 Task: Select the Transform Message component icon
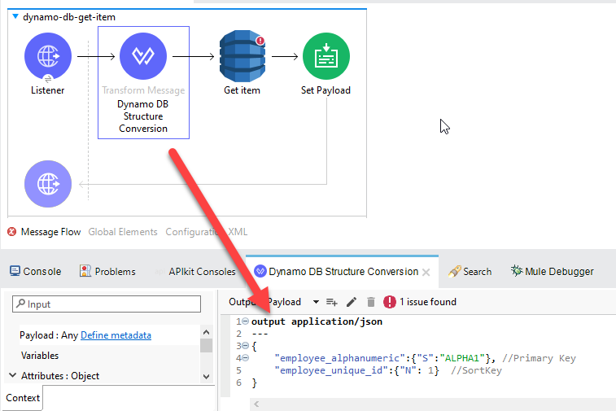pos(143,56)
